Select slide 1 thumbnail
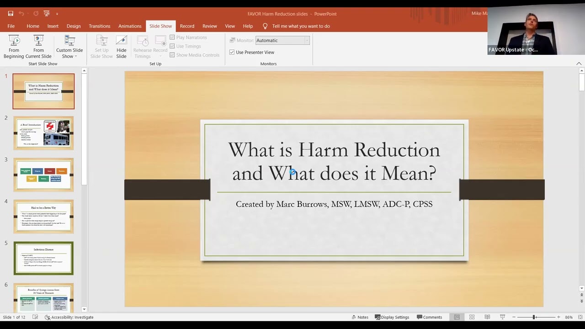Viewport: 585px width, 329px height. (x=43, y=91)
